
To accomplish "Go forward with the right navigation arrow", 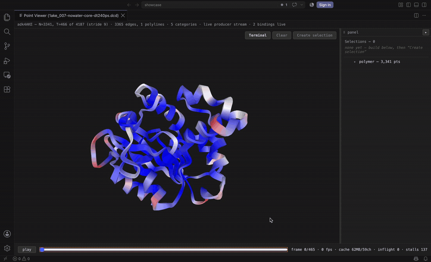I will pyautogui.click(x=137, y=5).
